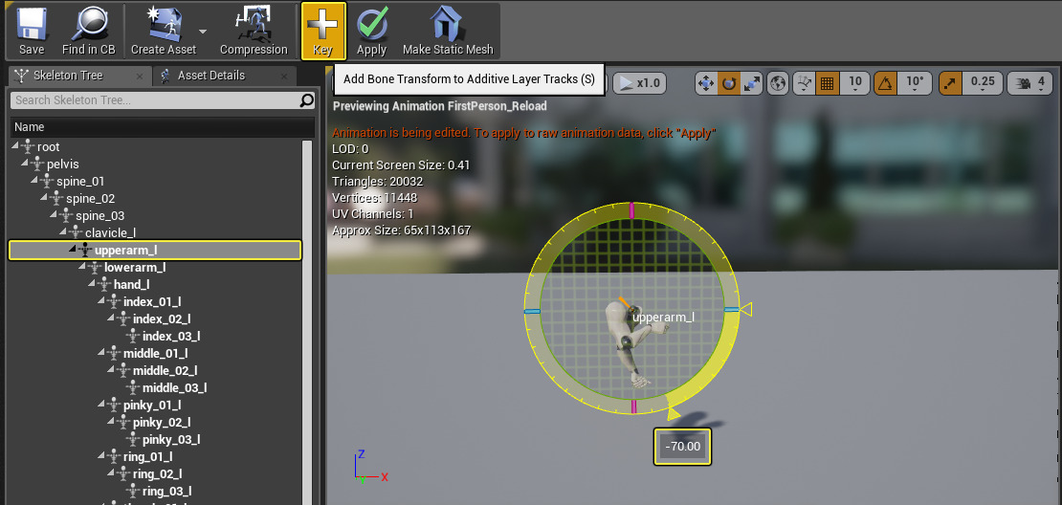Click the Previewing Animation FirstPerson_Reload text
This screenshot has width=1062, height=505.
(439, 106)
